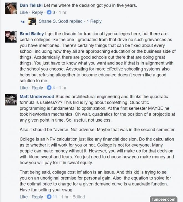Screen dimensions: 183x202
Task: Reply to Dan Teliski's comment
Action: click(x=37, y=12)
